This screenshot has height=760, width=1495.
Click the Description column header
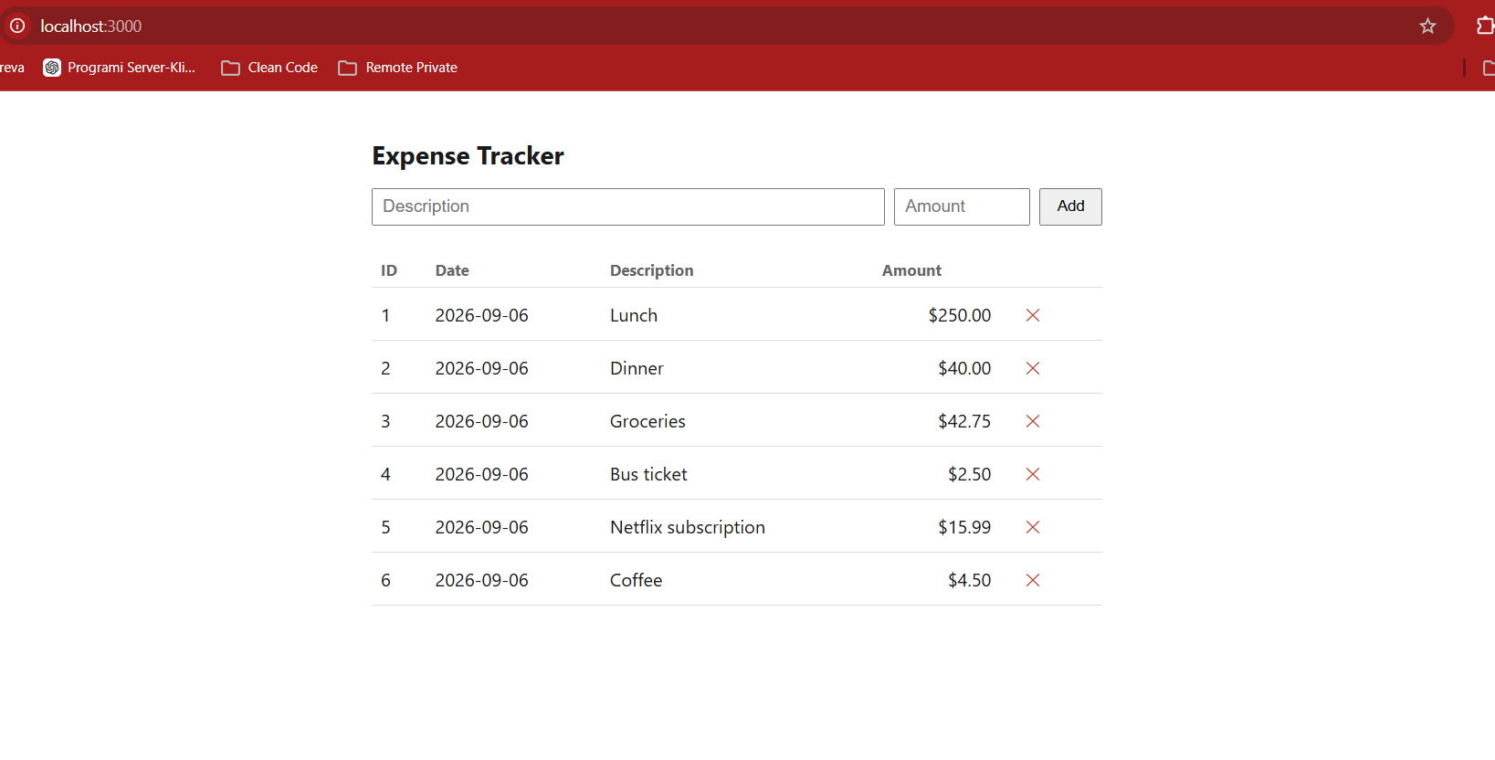pyautogui.click(x=652, y=270)
